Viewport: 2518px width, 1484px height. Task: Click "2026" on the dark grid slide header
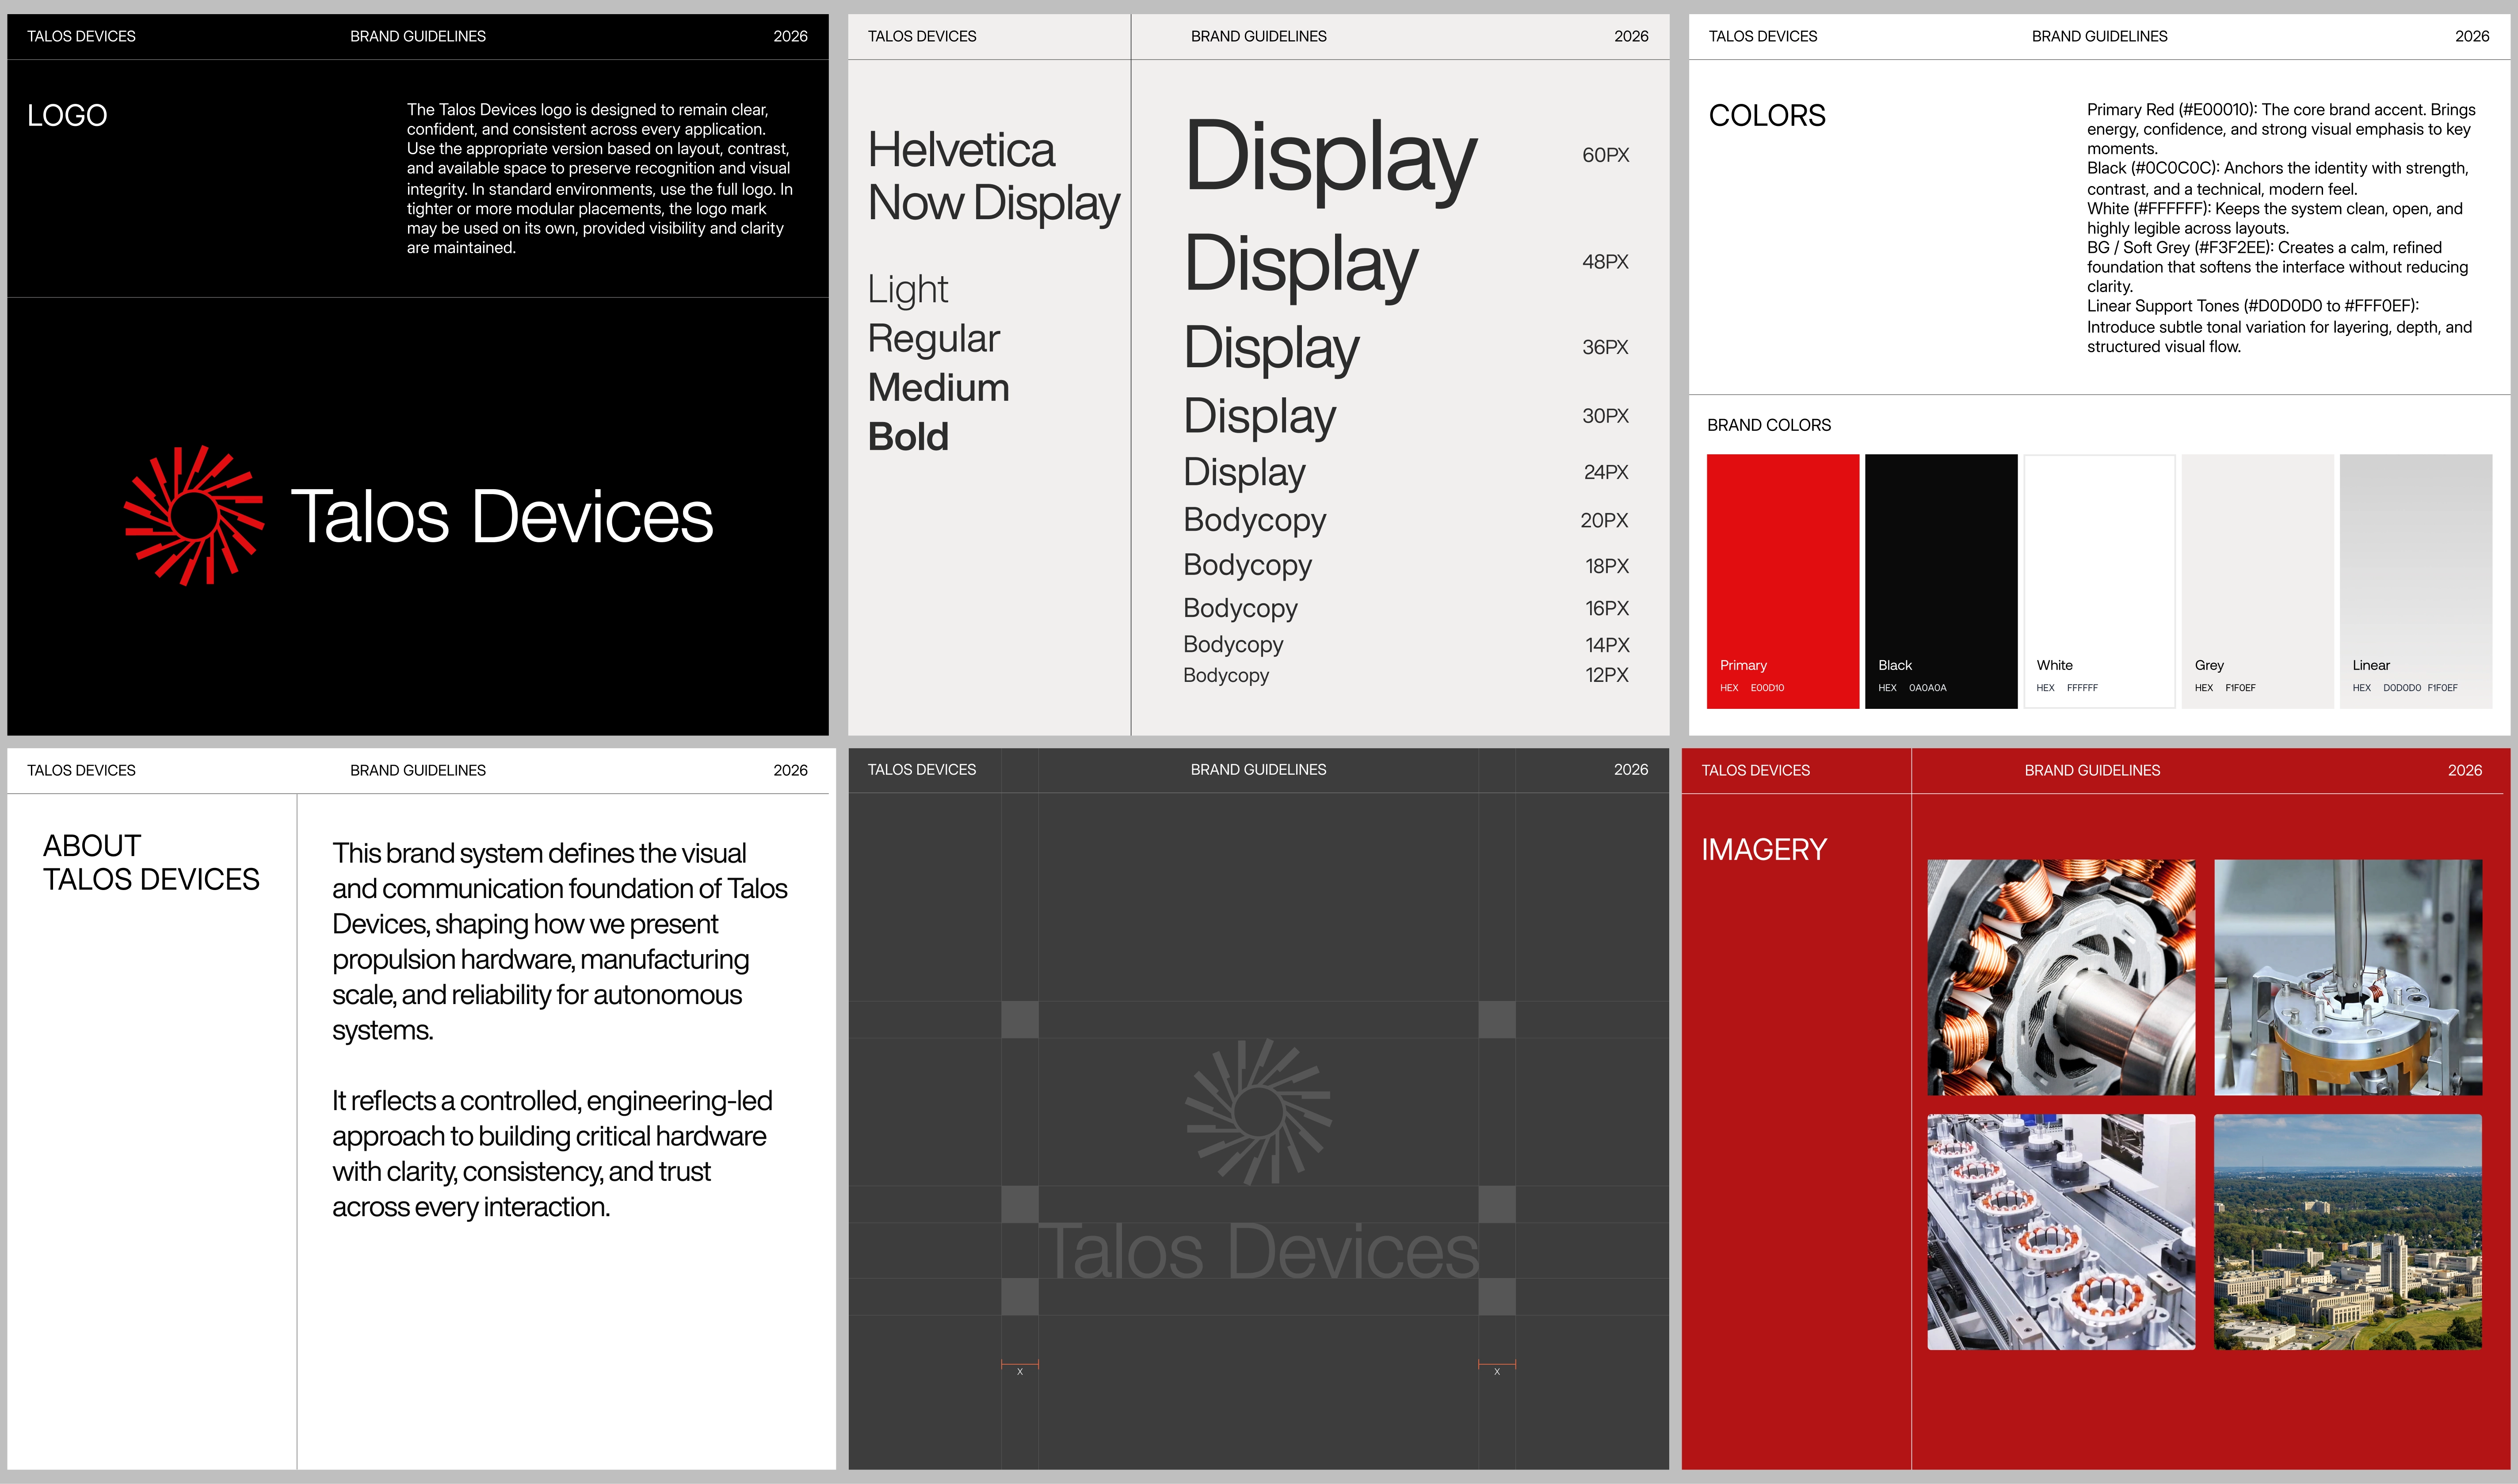1631,769
